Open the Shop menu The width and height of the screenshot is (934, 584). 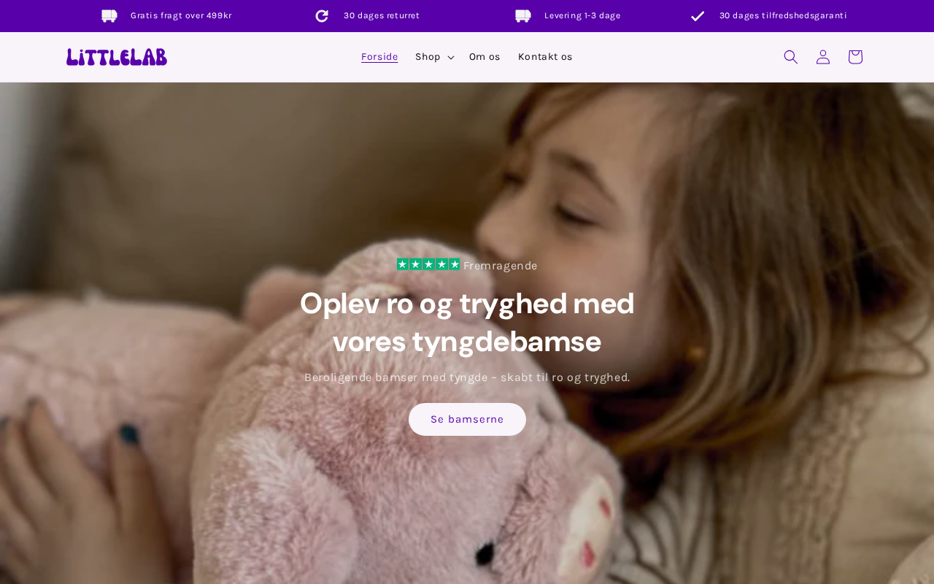coord(428,57)
